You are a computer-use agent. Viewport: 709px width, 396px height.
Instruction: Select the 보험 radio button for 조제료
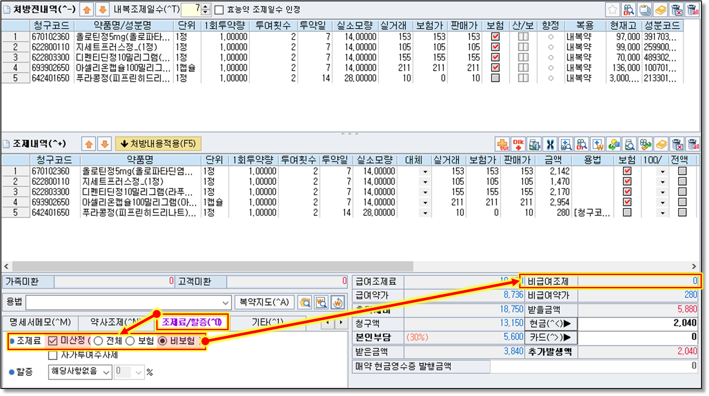pyautogui.click(x=130, y=341)
